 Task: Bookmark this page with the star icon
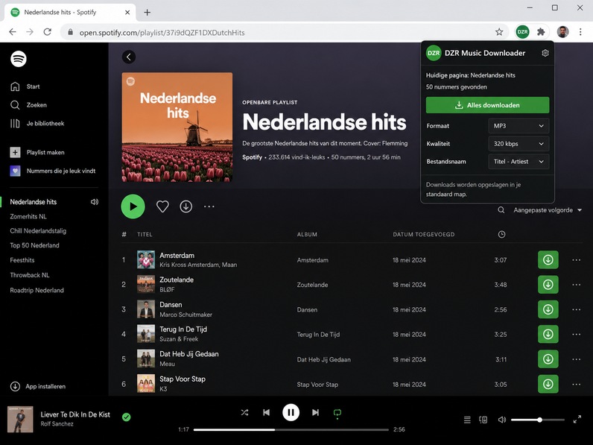pos(499,32)
